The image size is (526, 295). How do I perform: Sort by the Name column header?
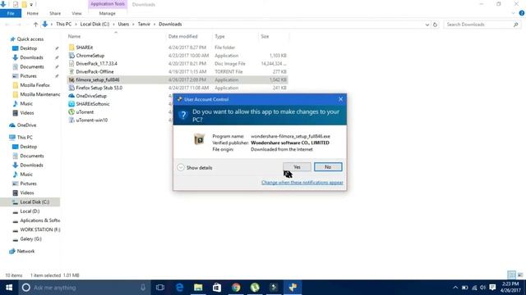pos(74,36)
